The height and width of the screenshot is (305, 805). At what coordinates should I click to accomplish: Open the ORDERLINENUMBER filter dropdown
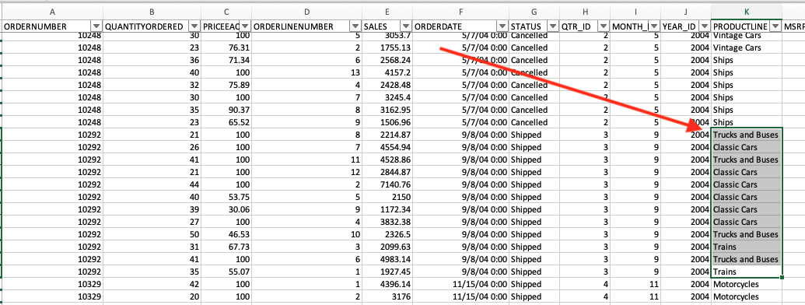355,26
